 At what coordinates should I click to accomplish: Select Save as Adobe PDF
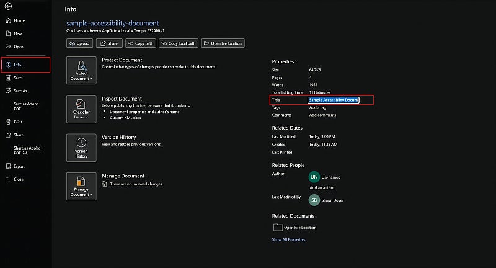point(26,106)
